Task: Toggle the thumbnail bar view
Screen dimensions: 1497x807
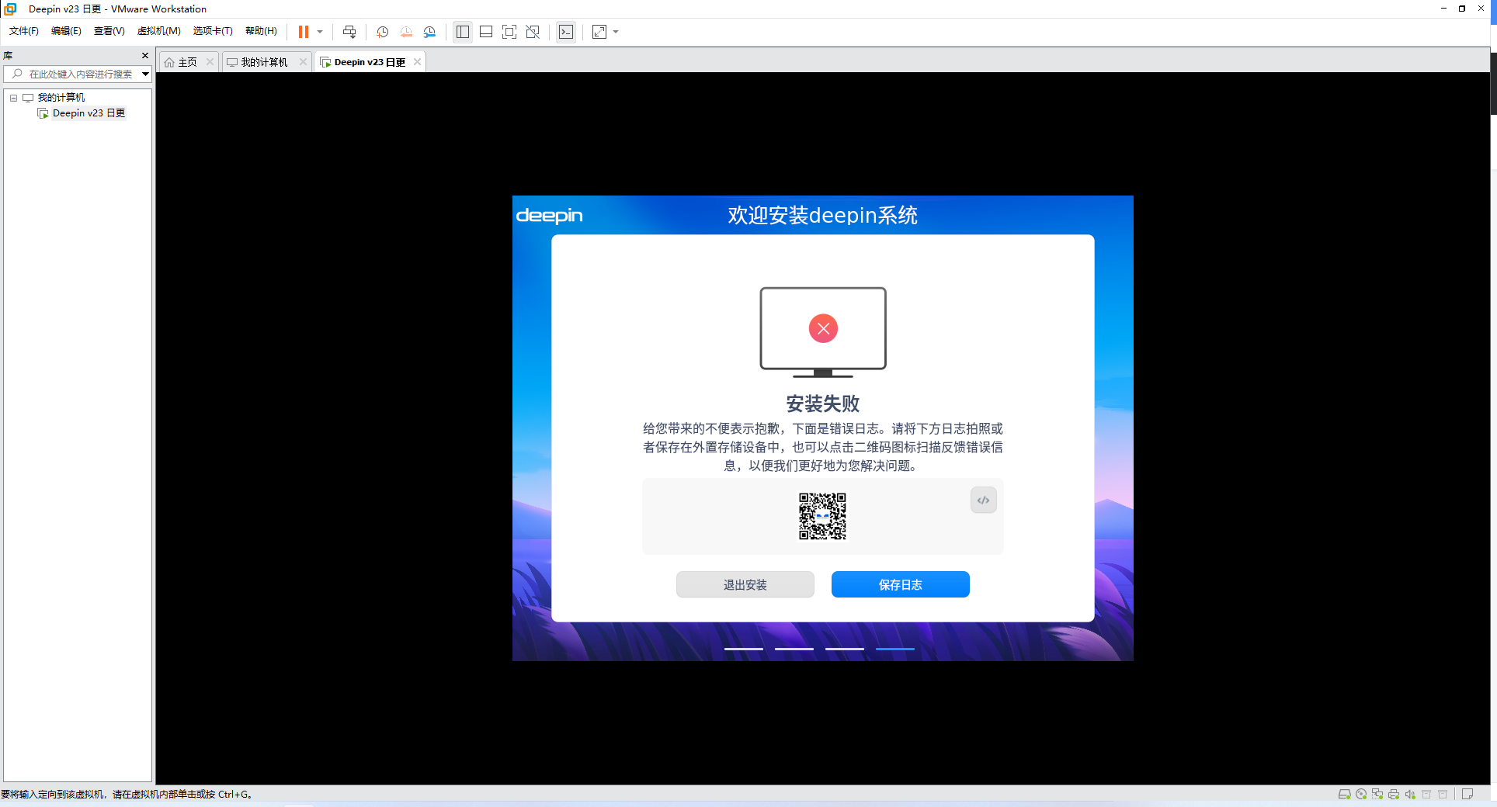Action: [x=486, y=32]
